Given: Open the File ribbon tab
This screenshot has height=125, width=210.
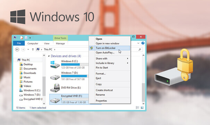Looking at the screenshot, I should [19, 43].
